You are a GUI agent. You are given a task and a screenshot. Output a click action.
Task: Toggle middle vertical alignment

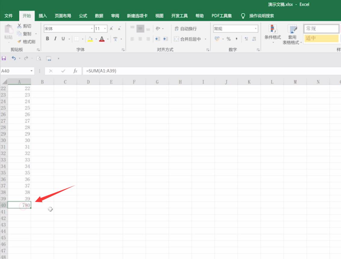point(140,29)
